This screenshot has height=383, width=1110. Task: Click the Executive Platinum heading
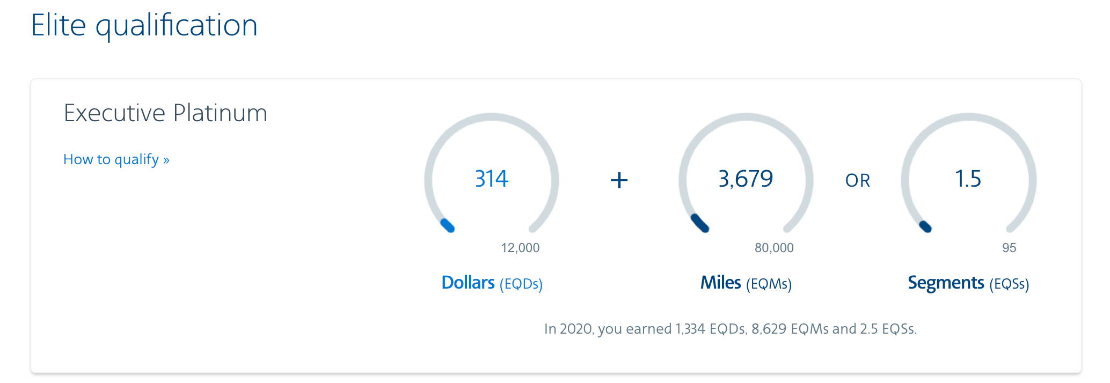[x=165, y=113]
